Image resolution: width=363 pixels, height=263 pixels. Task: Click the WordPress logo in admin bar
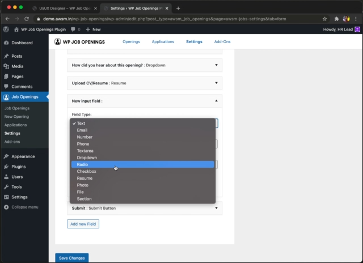tap(6, 29)
